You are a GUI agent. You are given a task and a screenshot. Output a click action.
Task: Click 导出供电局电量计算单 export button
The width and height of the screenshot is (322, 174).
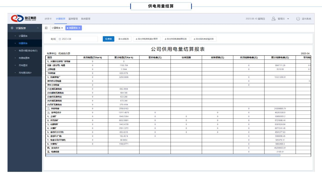147,39
